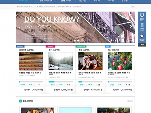The height and width of the screenshot is (113, 151).
Task: Select the second banner slide dot
Action: point(75,40)
